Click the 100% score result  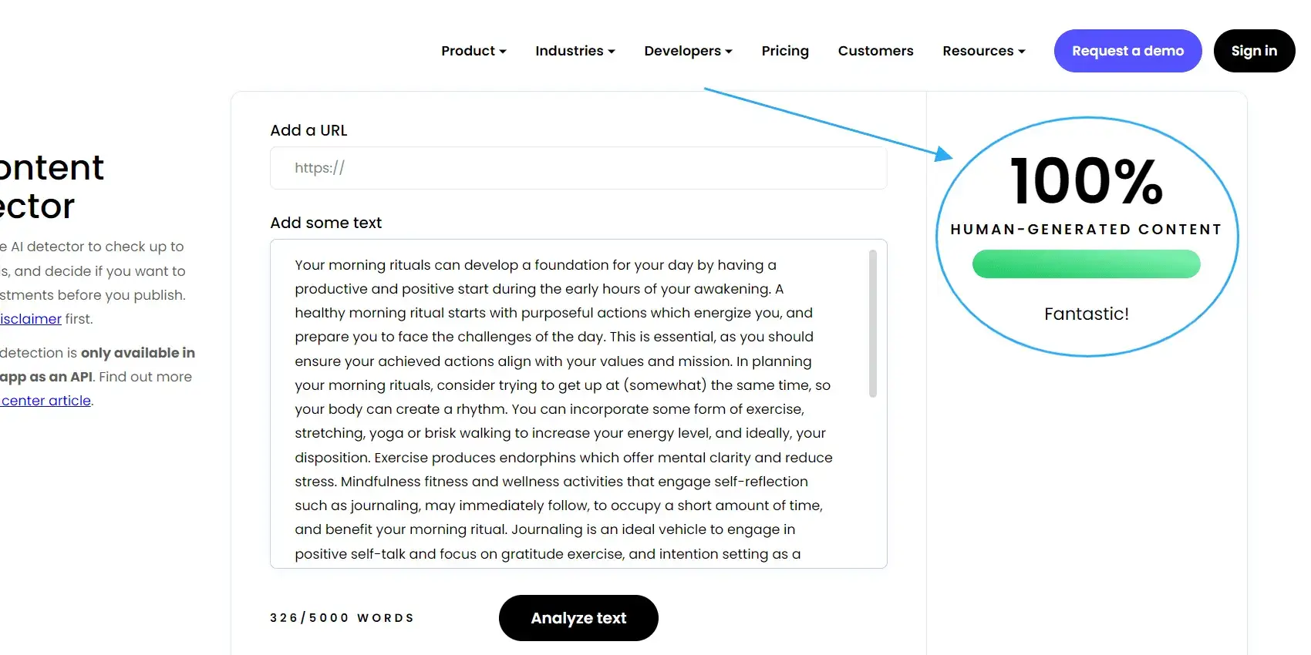pyautogui.click(x=1086, y=182)
